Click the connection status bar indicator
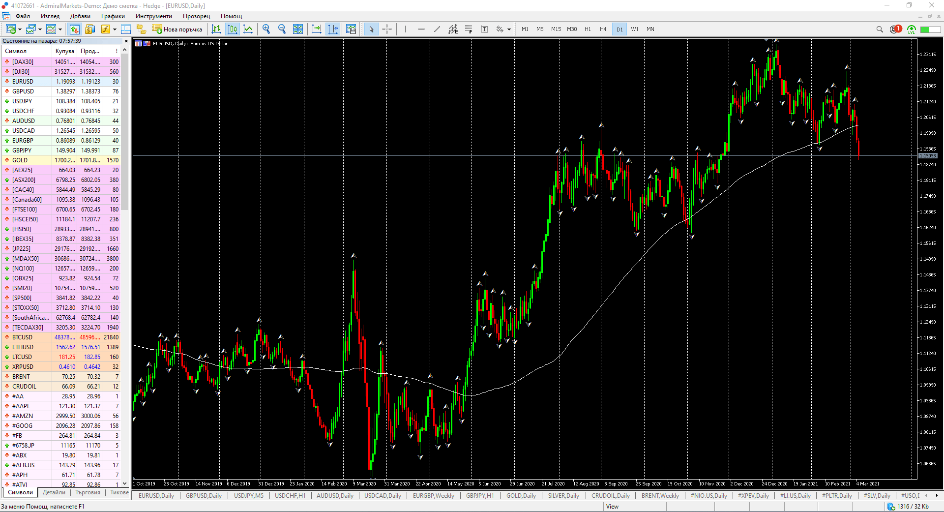The width and height of the screenshot is (944, 512). [x=909, y=507]
